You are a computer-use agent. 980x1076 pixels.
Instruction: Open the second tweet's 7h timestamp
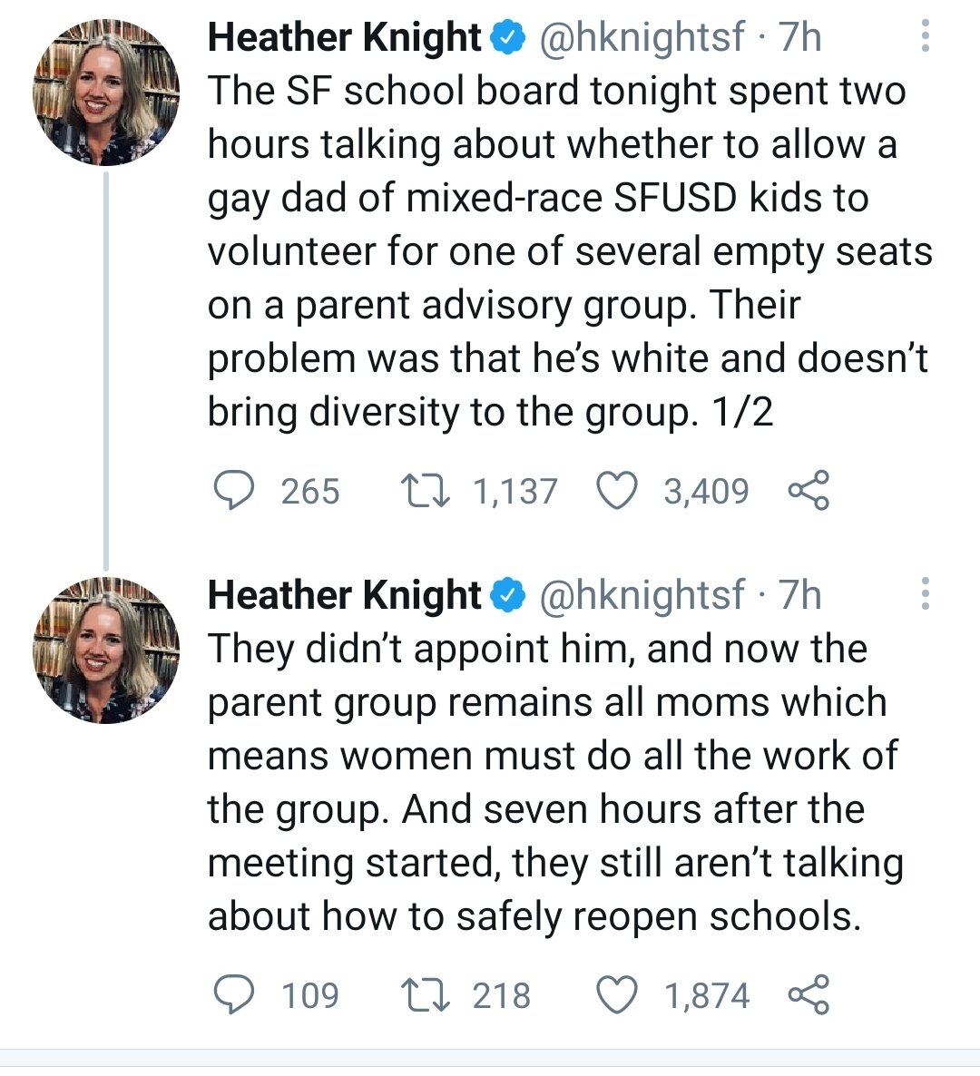pyautogui.click(x=800, y=594)
